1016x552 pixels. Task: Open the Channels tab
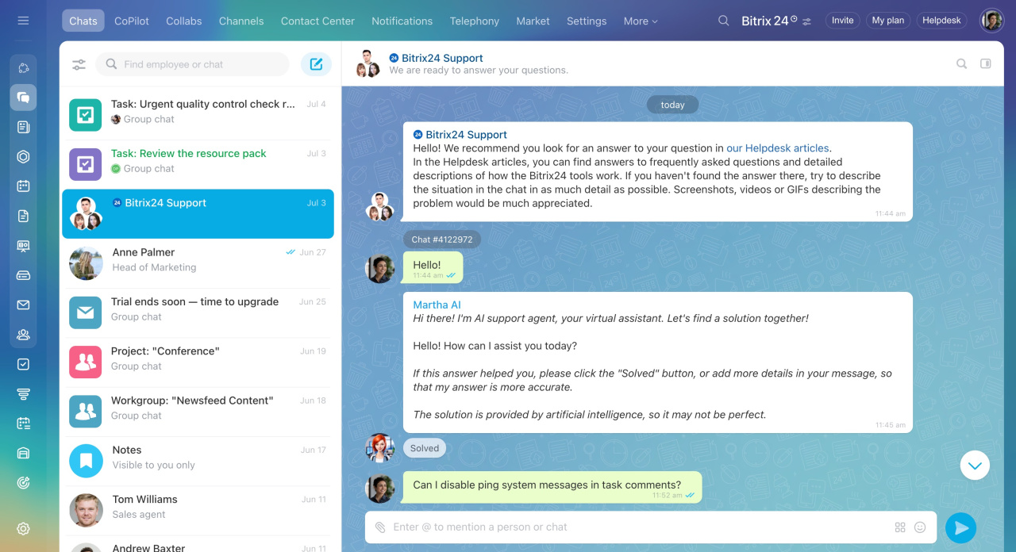[241, 21]
